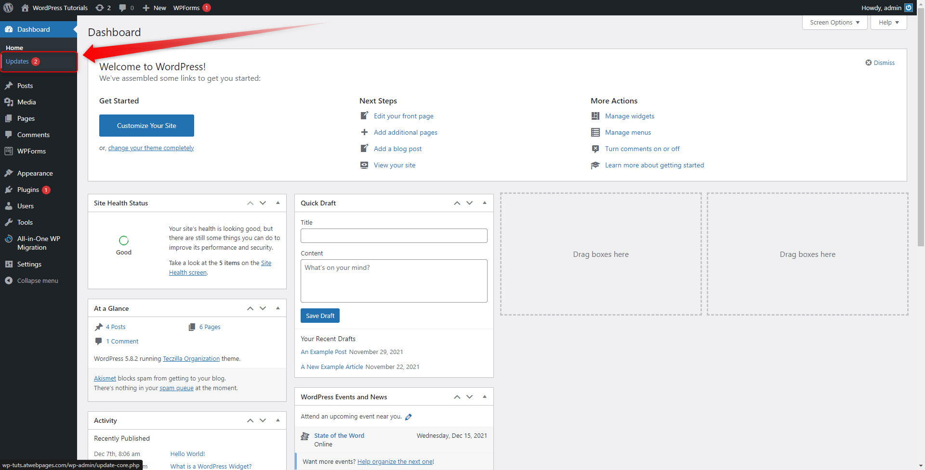The image size is (925, 470).
Task: Move Quick Draft box down
Action: pyautogui.click(x=470, y=203)
